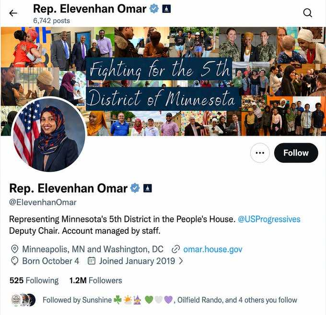Go back using the left arrow icon
This screenshot has width=326, height=315.
13,13
